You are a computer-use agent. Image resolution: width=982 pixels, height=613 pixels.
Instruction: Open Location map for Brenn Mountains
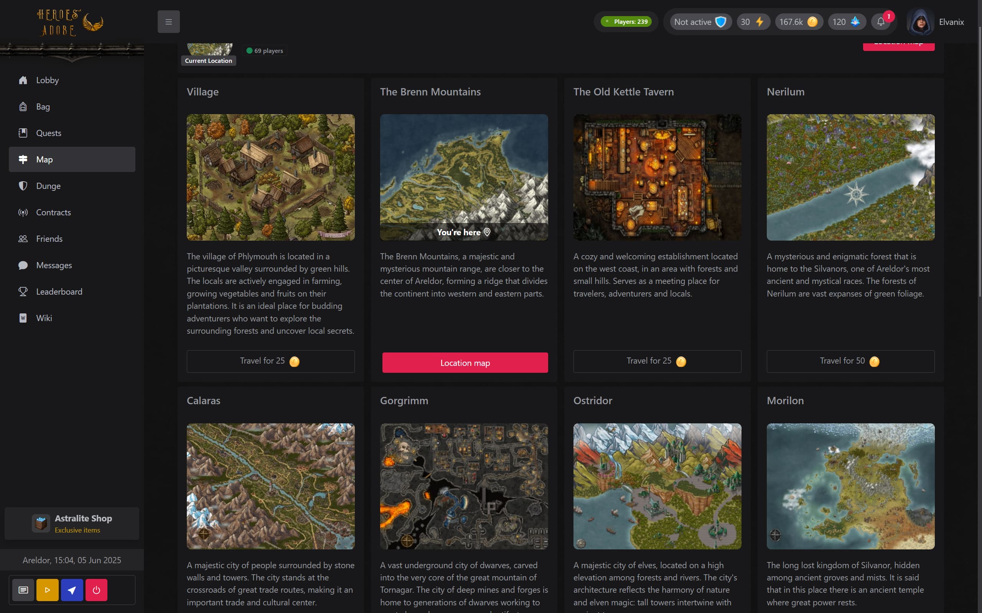[465, 362]
